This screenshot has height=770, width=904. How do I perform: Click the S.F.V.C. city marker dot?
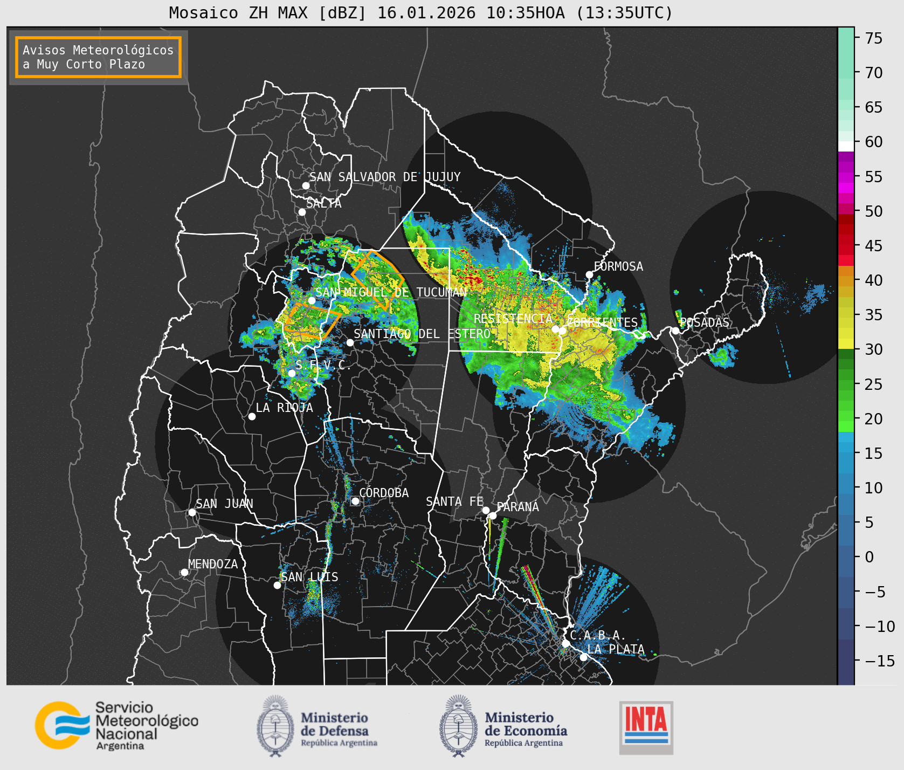pos(292,373)
